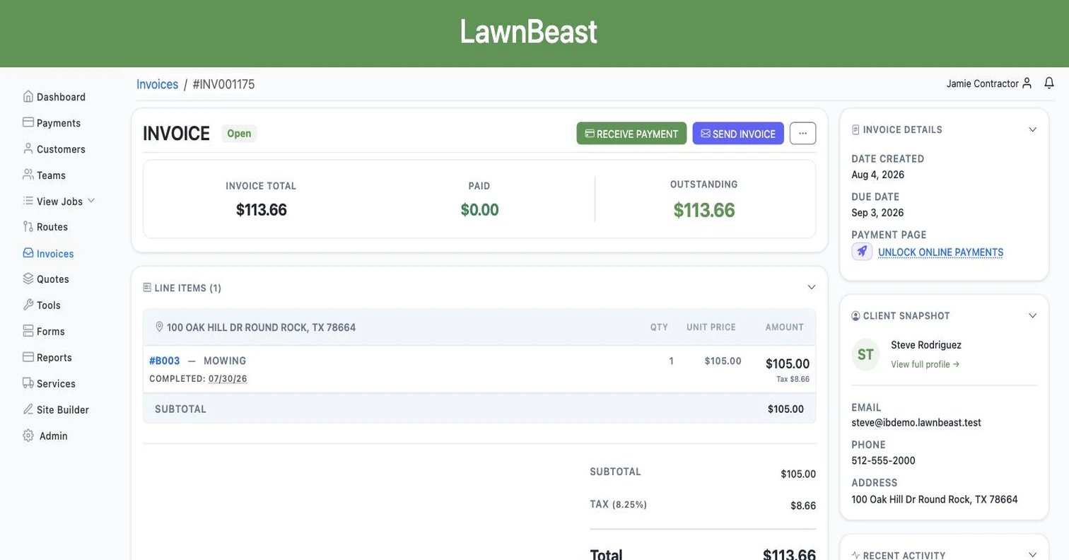Collapse the Invoice Details panel
The image size is (1069, 560).
(1033, 129)
